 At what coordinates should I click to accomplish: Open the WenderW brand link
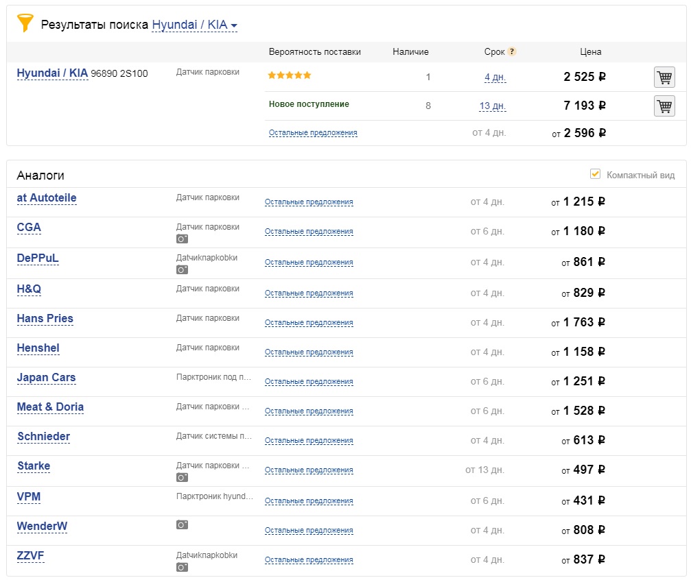pyautogui.click(x=42, y=527)
